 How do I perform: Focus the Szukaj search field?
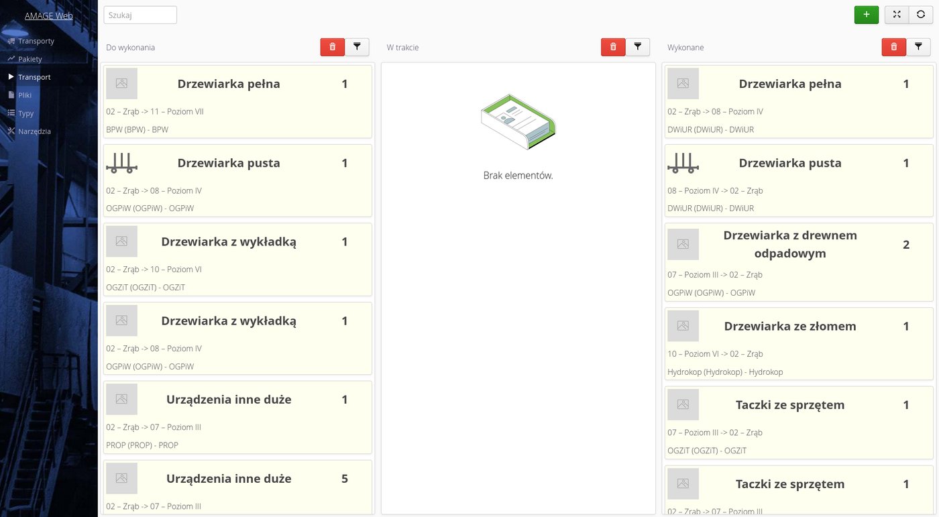coord(140,15)
